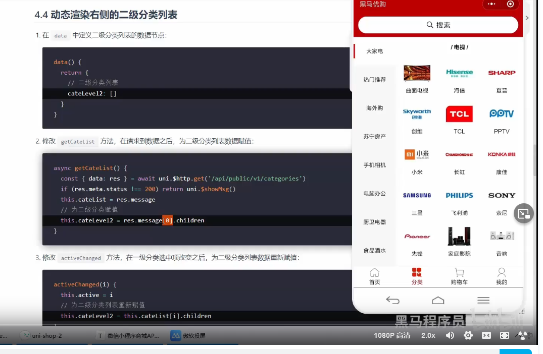Open the 曲面电视 product thumbnail
Viewport: 543px width, 354px height.
(x=417, y=73)
